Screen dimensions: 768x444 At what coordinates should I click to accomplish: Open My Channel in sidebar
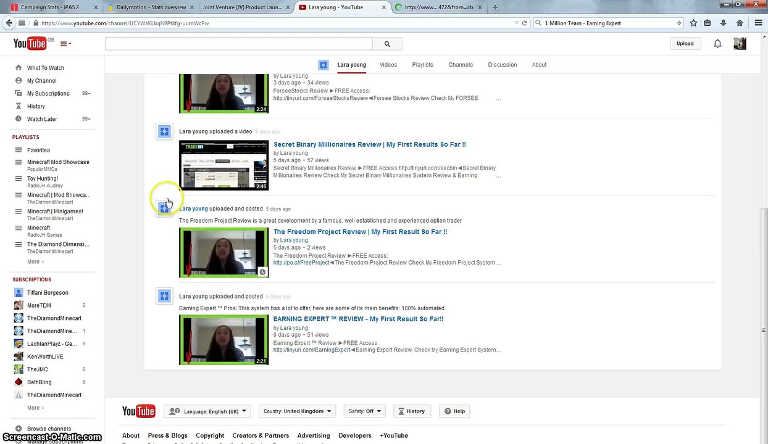pyautogui.click(x=41, y=81)
